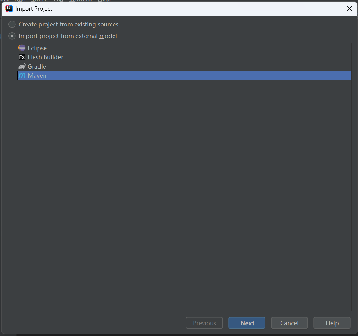Viewport: 358px width, 336px height.
Task: Cancel the Import Project dialog
Action: coord(289,323)
